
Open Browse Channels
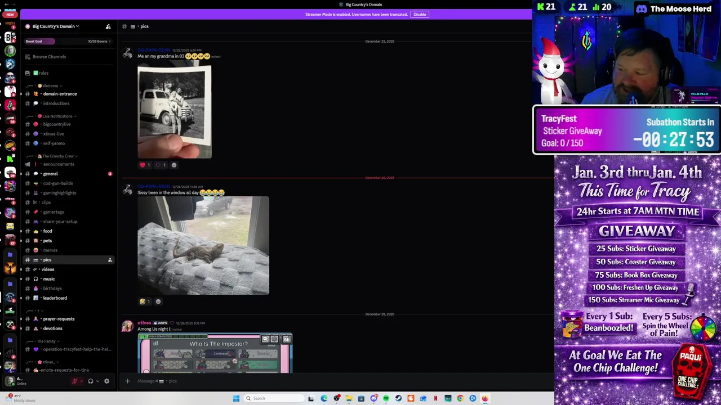click(49, 57)
